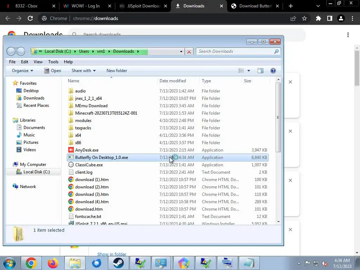Click the volume icon in system tray
This screenshot has width=360, height=270.
point(324,263)
